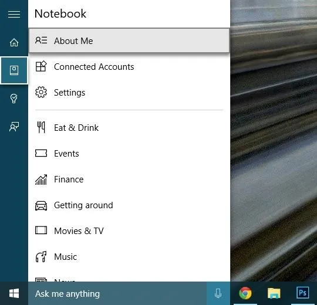Activate microphone in search box
Viewport: 317px width, 305px height.
coord(218,293)
